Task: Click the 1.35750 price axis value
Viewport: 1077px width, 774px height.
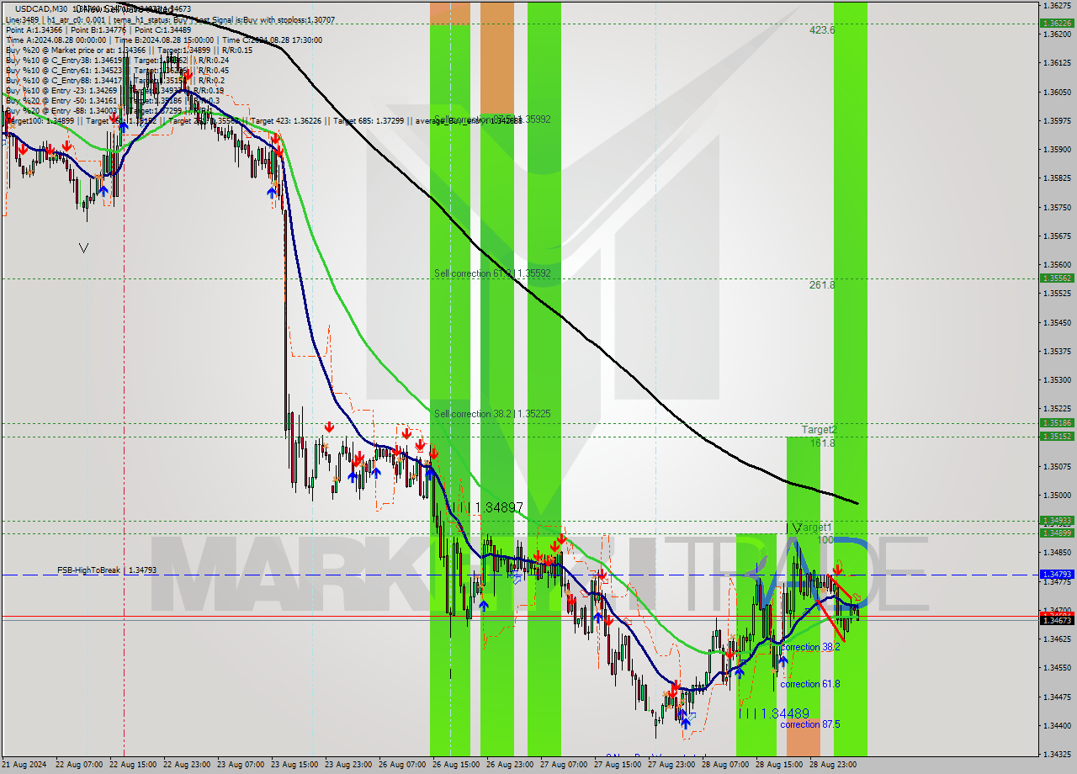Action: [1057, 207]
